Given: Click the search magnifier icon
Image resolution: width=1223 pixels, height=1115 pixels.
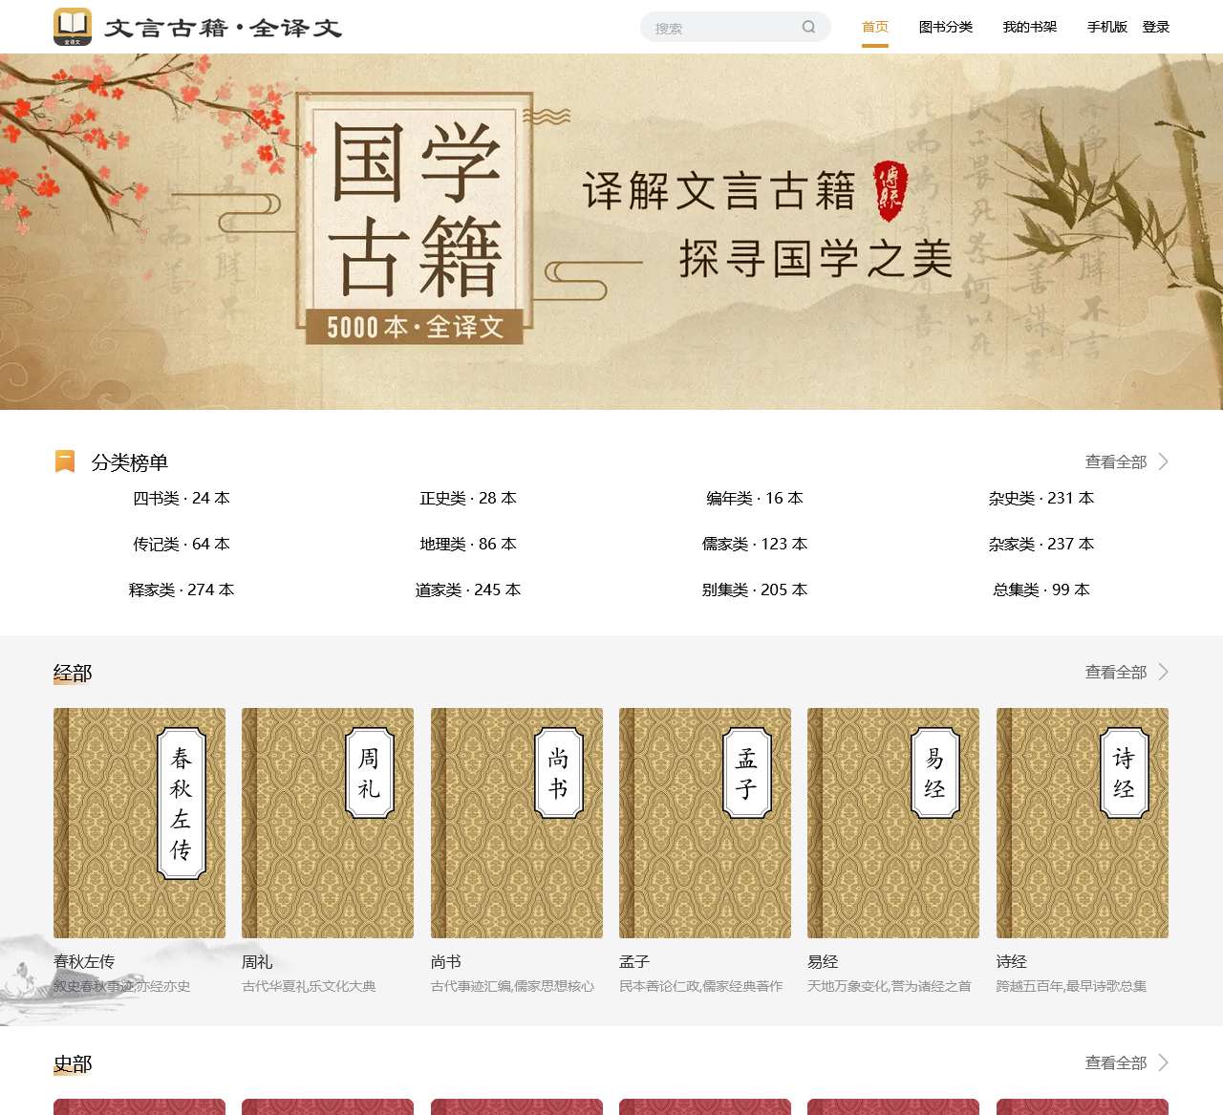Looking at the screenshot, I should [808, 27].
